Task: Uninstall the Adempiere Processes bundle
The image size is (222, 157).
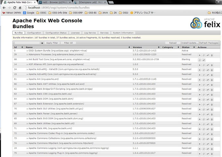Action: (212, 55)
